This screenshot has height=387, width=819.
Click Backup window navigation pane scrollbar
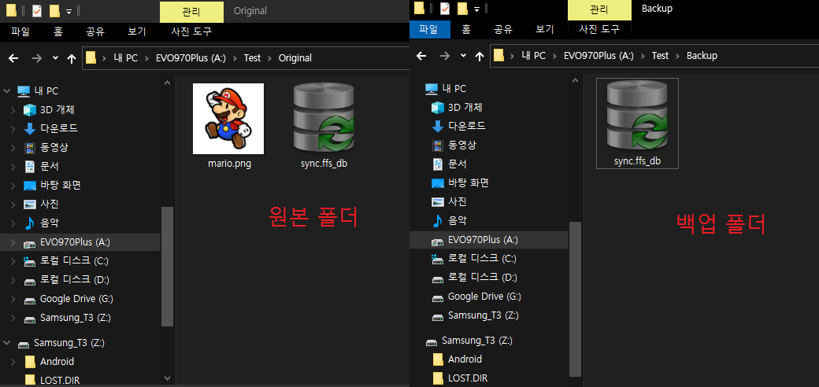pos(575,298)
